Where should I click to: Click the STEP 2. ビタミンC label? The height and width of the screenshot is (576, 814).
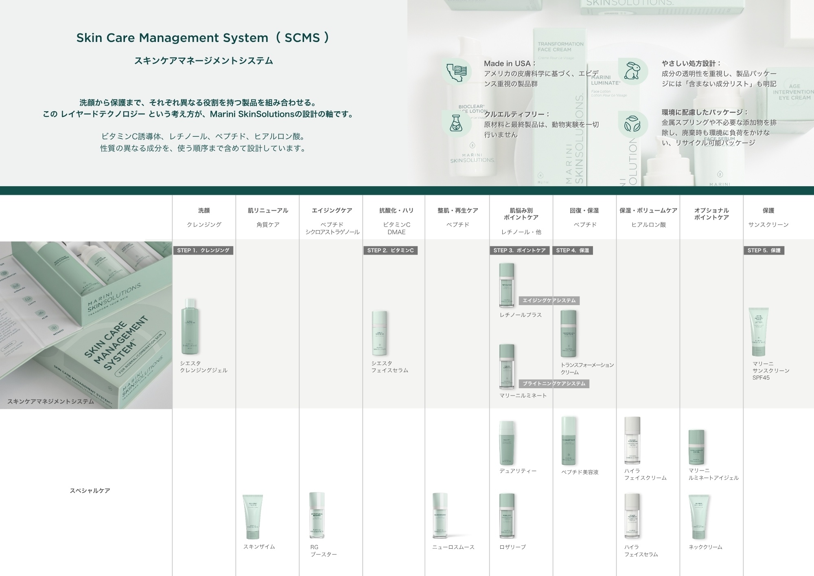(x=390, y=251)
